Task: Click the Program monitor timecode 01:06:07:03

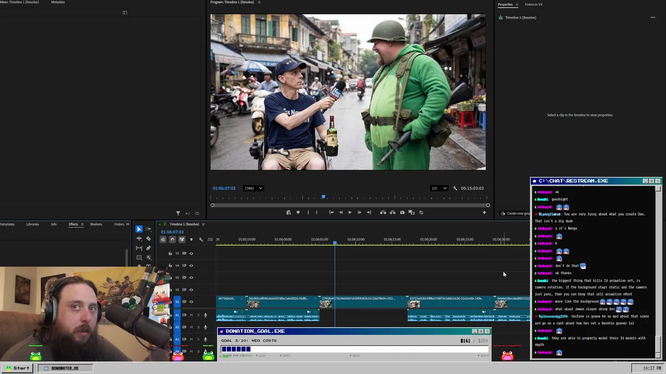Action: point(224,188)
